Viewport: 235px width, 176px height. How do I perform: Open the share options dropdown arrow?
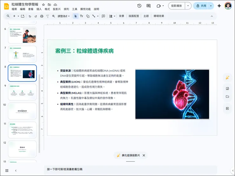click(211, 6)
